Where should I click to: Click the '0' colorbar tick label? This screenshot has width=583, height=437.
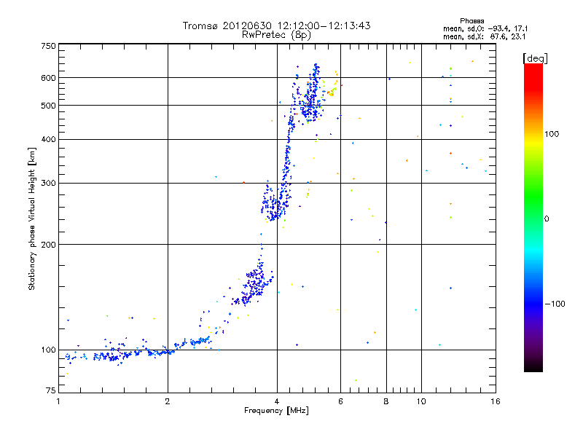point(546,219)
